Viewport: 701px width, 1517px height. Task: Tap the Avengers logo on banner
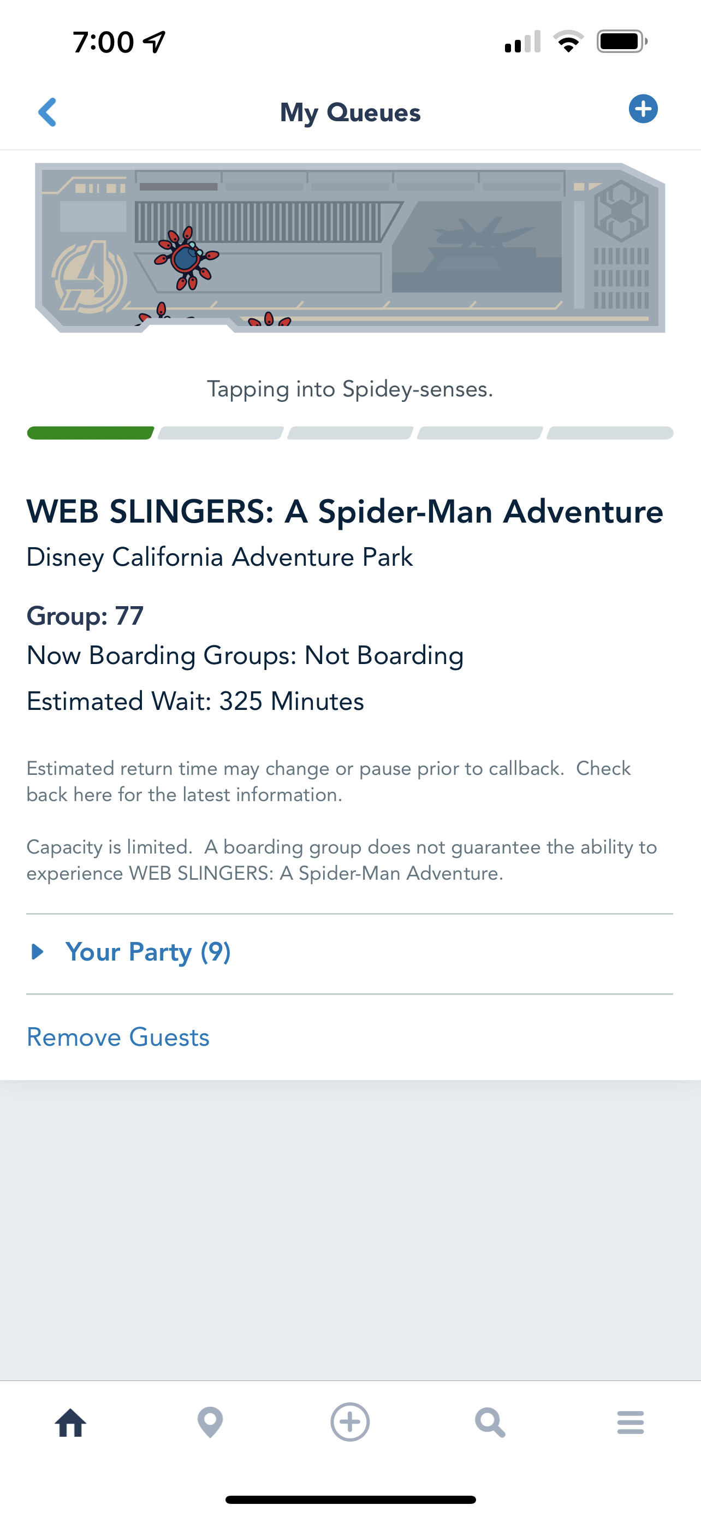[89, 277]
